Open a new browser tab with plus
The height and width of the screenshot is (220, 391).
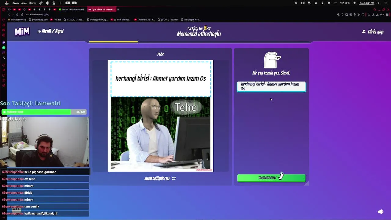[x=118, y=9]
